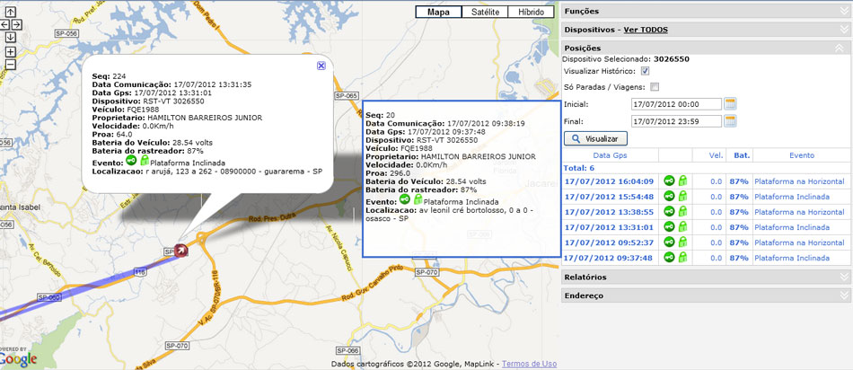Zoom out the map with minus button

coord(10,65)
